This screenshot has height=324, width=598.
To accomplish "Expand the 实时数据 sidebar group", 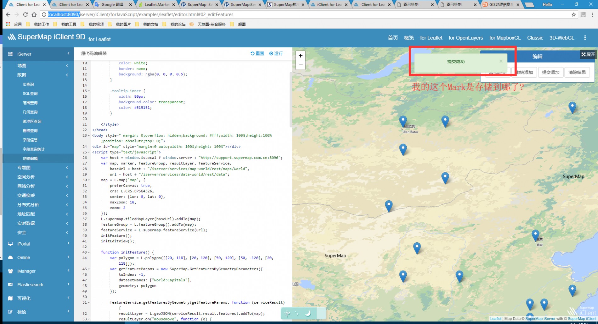I will tap(38, 223).
